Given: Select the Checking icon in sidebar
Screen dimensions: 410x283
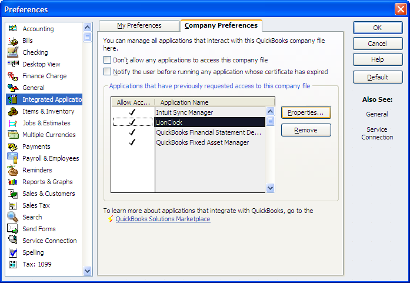Looking at the screenshot, I should pos(13,52).
